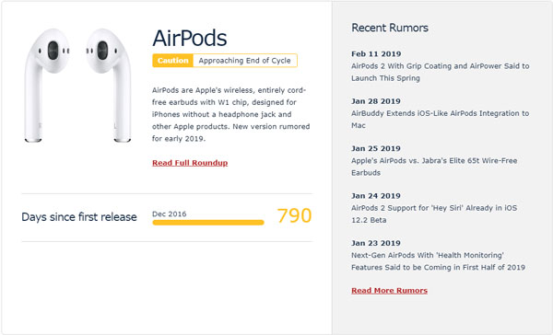The height and width of the screenshot is (335, 553).
Task: Open AirBuddy Extends iOS-Like AirPods Integration article
Action: 441,119
